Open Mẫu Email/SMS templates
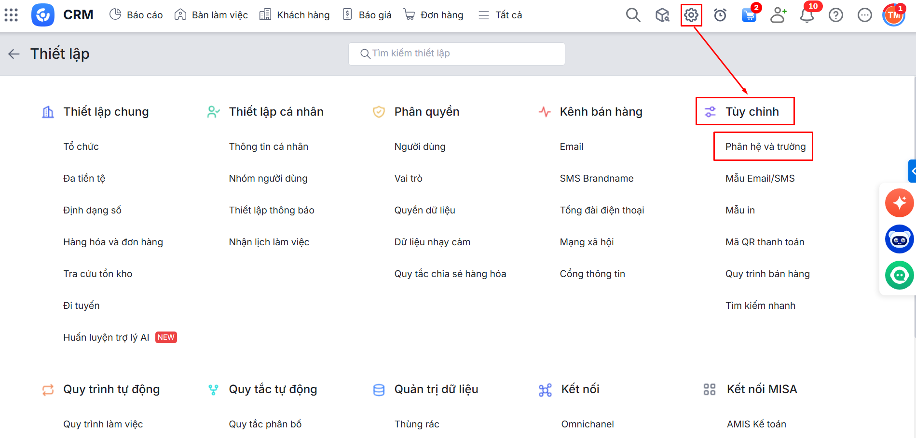Viewport: 916px width, 438px height. point(760,178)
